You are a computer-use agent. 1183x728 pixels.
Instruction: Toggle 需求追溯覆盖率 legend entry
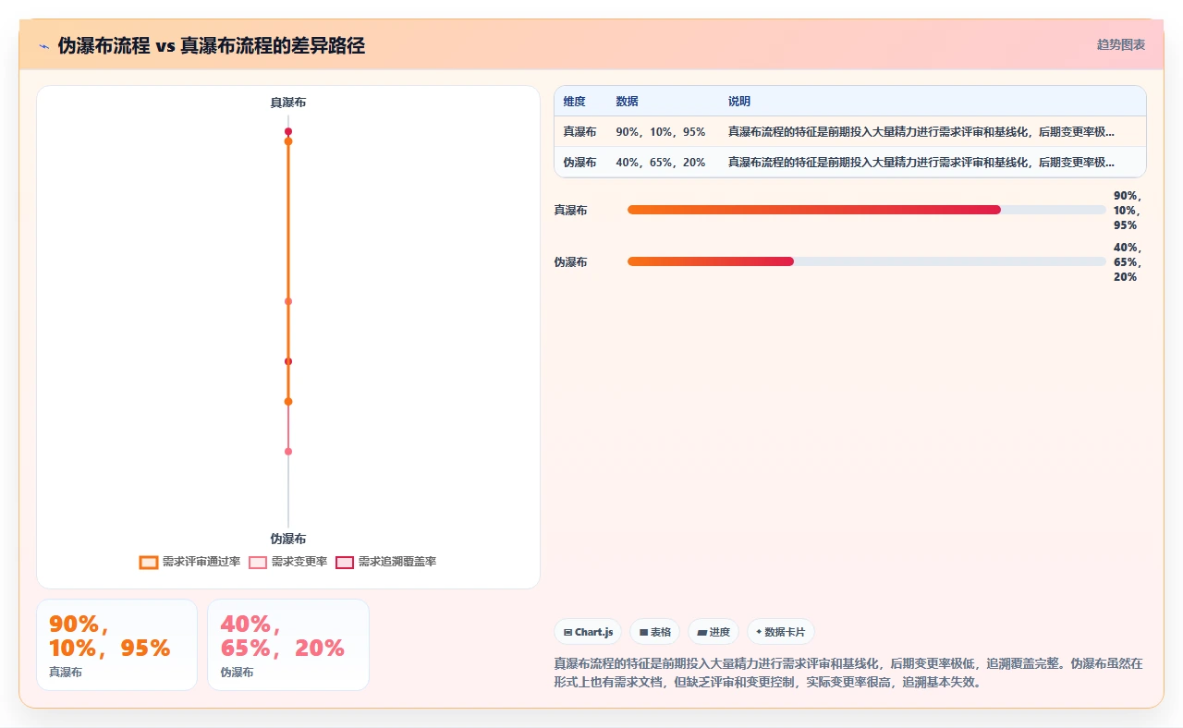(385, 562)
